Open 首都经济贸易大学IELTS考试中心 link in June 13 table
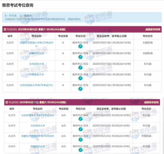 point(38,138)
